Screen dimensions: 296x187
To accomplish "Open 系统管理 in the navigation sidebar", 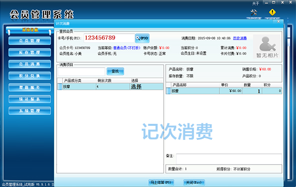I will click(x=30, y=111).
